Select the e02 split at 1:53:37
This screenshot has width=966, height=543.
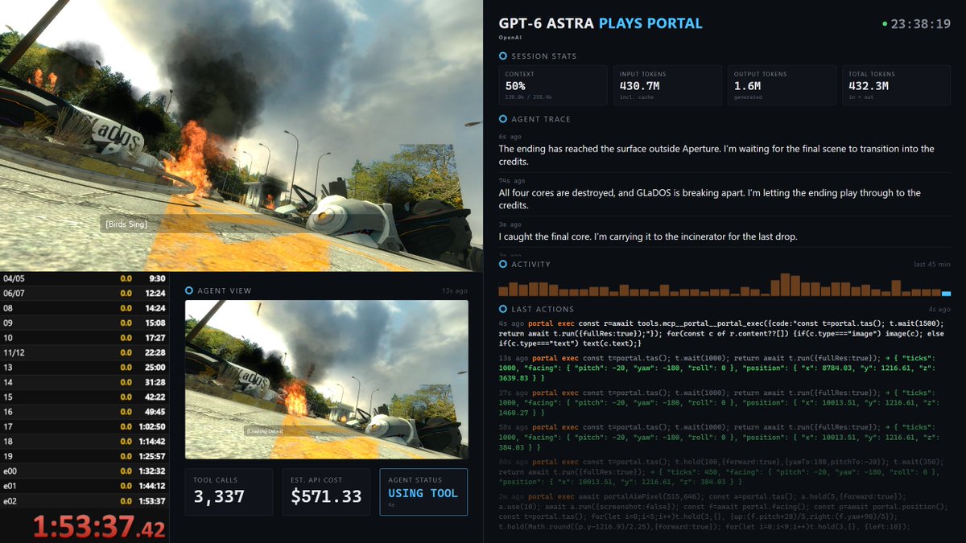[x=85, y=501]
